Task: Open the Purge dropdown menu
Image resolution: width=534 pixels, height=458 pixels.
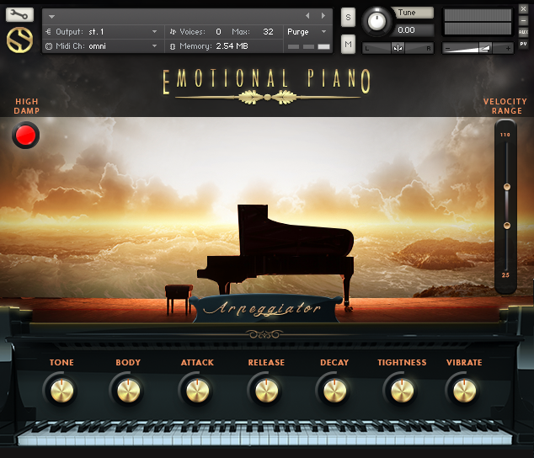Action: pos(307,32)
